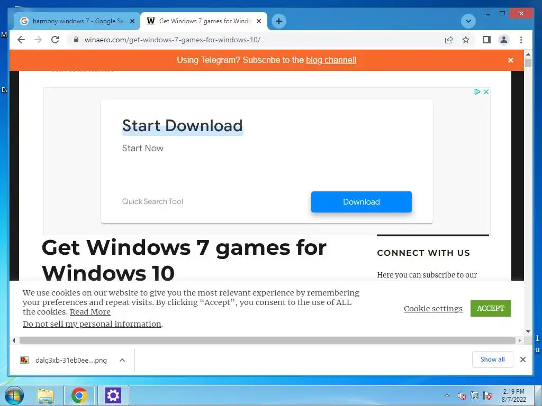The height and width of the screenshot is (406, 542).
Task: Click the taskbar clock showing 2:19 PM
Action: click(x=513, y=395)
